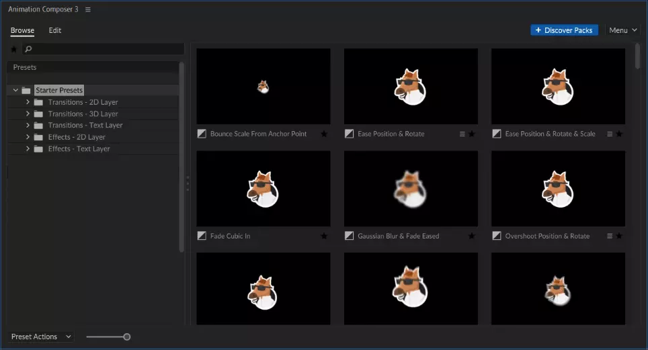Select Transitions - 2D Layer label

[83, 102]
